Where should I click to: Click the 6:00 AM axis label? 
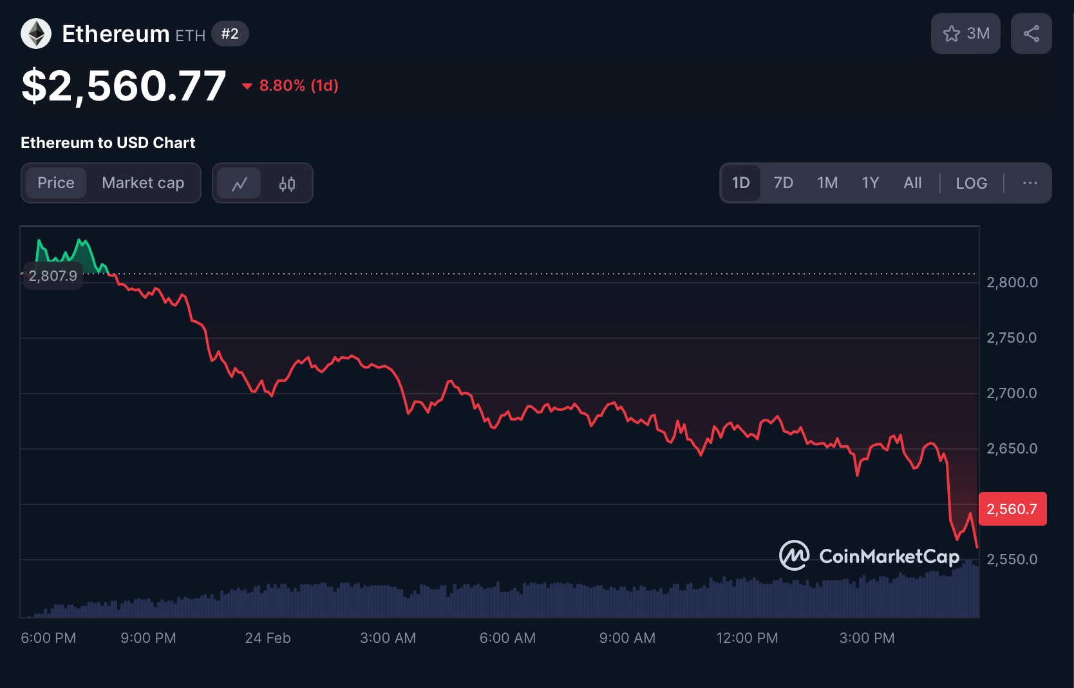click(507, 638)
